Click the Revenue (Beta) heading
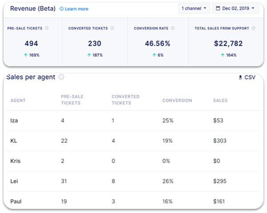Image resolution: width=267 pixels, height=213 pixels. (x=33, y=8)
